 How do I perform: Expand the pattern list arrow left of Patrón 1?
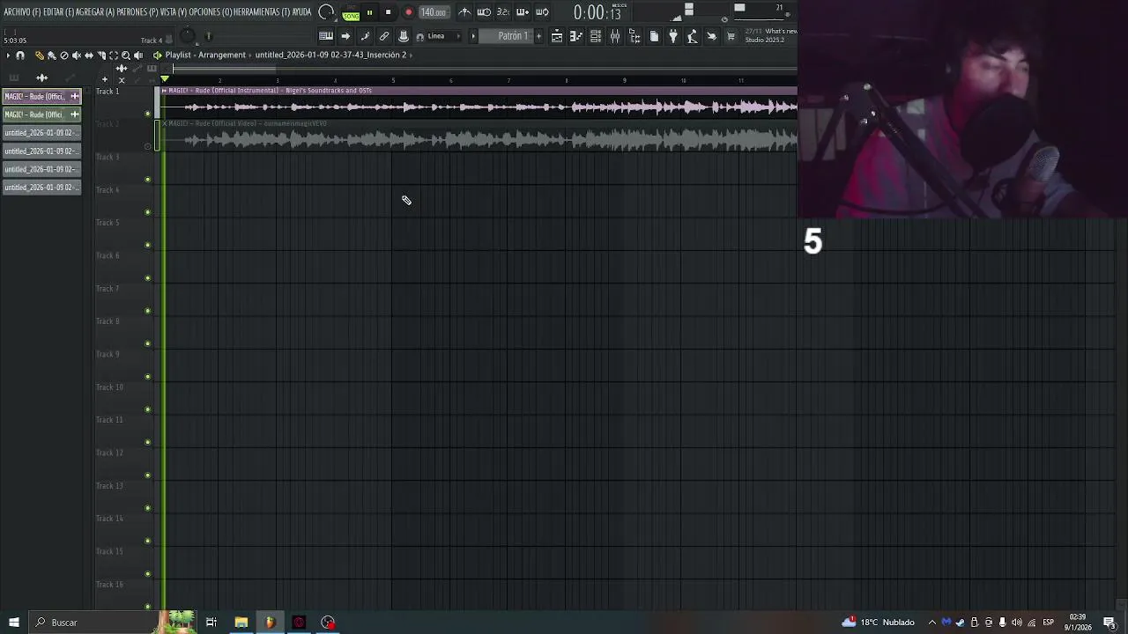pyautogui.click(x=473, y=36)
